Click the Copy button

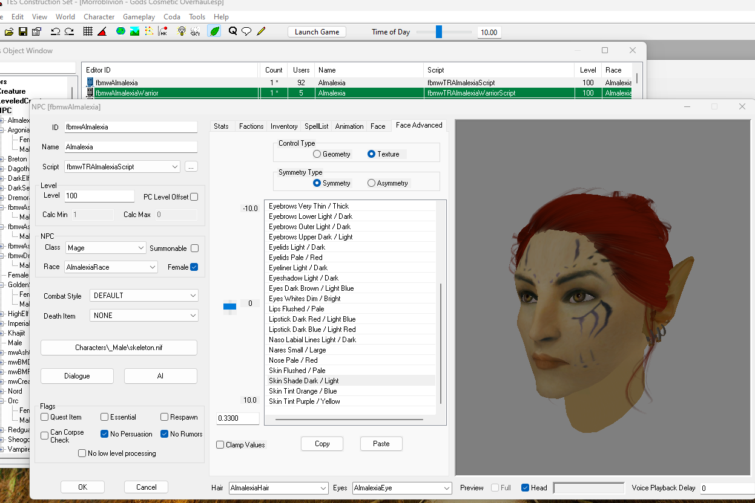pos(322,444)
